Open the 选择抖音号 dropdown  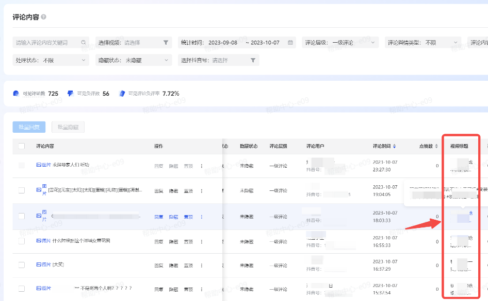click(x=219, y=60)
